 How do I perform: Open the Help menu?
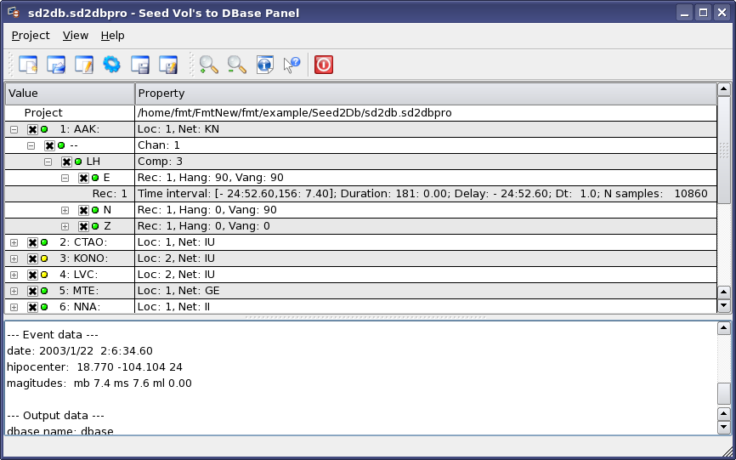113,36
